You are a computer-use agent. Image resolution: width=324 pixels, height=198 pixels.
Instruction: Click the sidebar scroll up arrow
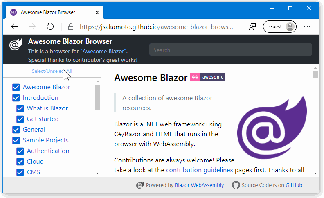point(97,81)
